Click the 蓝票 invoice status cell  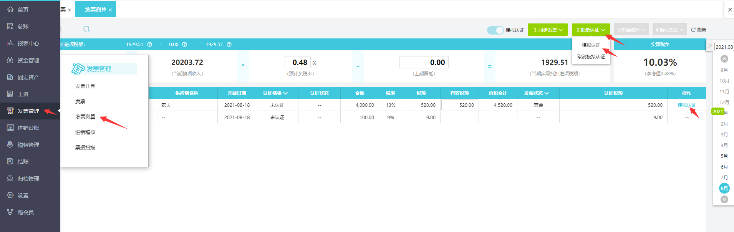(x=538, y=105)
